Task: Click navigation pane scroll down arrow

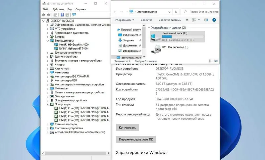Action: click(x=144, y=57)
